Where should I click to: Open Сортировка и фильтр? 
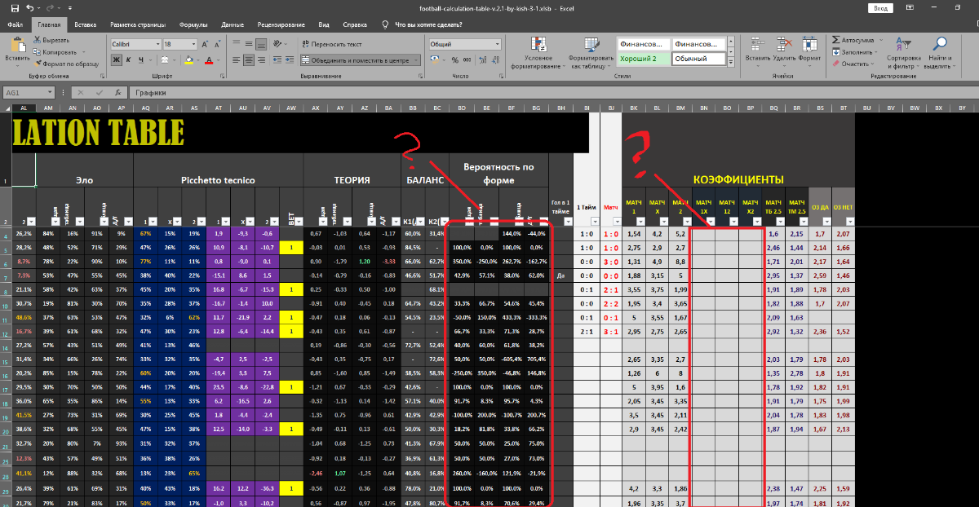pyautogui.click(x=904, y=51)
